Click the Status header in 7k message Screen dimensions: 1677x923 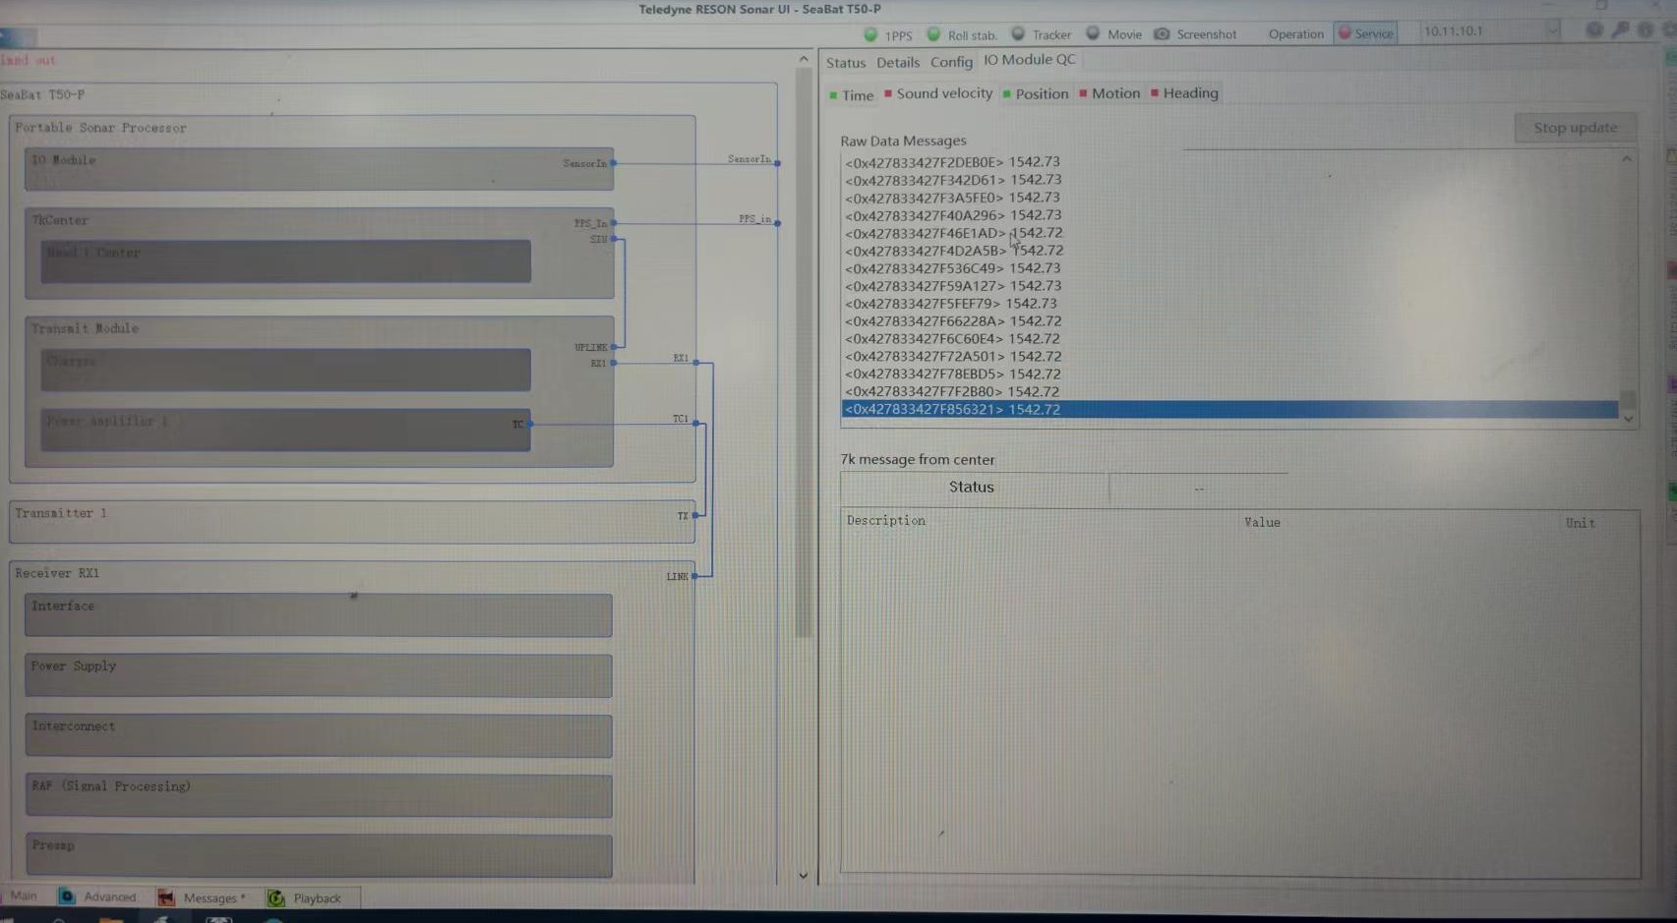point(972,488)
